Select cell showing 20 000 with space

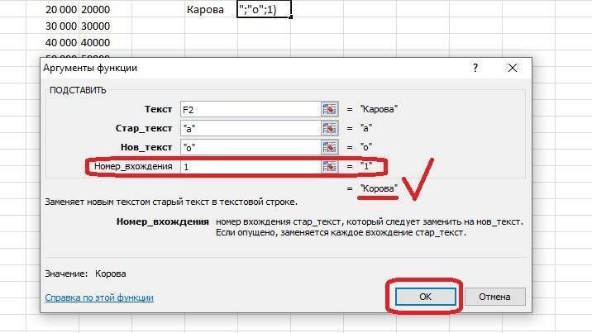click(52, 9)
